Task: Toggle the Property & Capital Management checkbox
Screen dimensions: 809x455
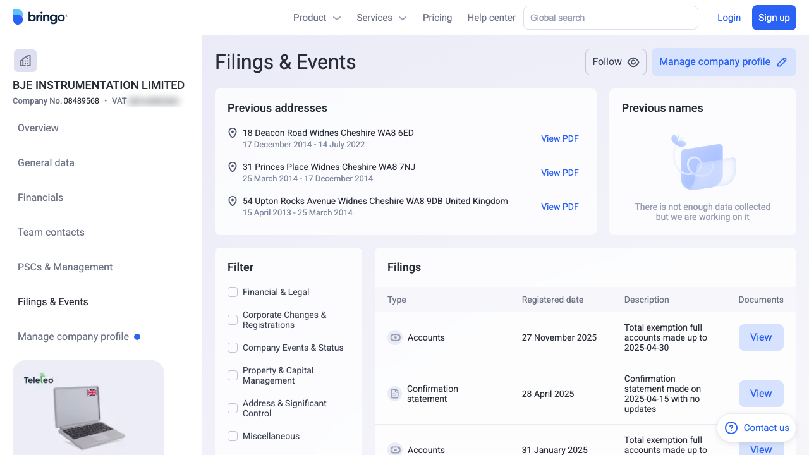Action: pos(233,375)
